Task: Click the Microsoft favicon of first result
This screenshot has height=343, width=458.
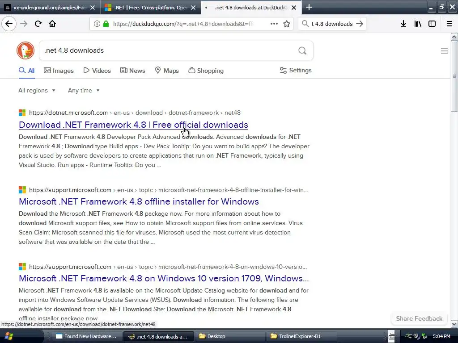Action: point(22,113)
